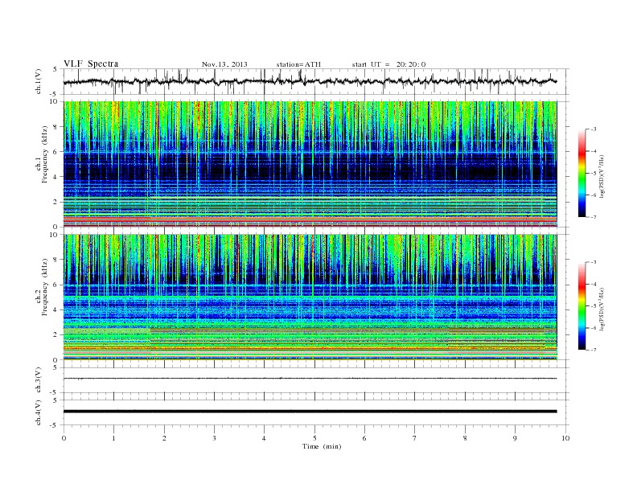
Task: Click the '-7' value on ch.2 color bar
Action: point(594,350)
